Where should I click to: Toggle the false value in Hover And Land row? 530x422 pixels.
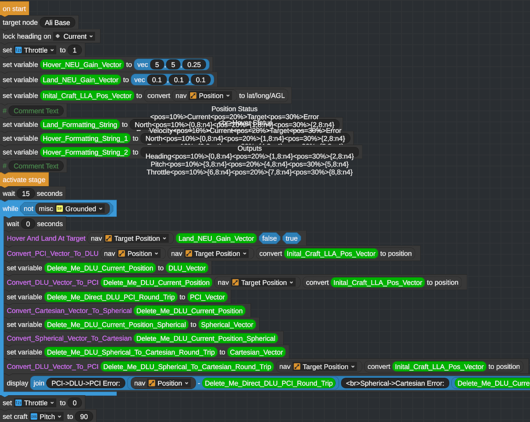point(269,239)
